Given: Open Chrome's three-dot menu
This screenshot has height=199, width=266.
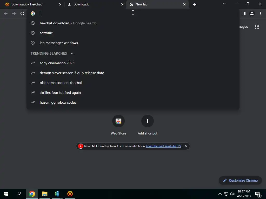Looking at the screenshot, I should (x=260, y=13).
